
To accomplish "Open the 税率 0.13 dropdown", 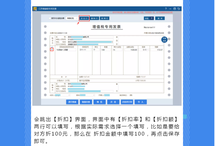I will tap(144, 50).
